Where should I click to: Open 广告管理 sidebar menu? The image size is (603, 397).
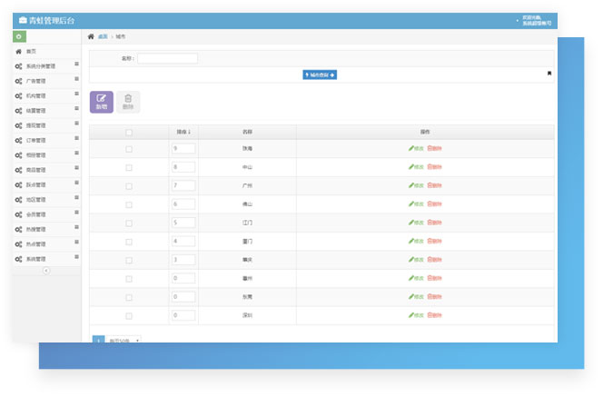coord(47,81)
